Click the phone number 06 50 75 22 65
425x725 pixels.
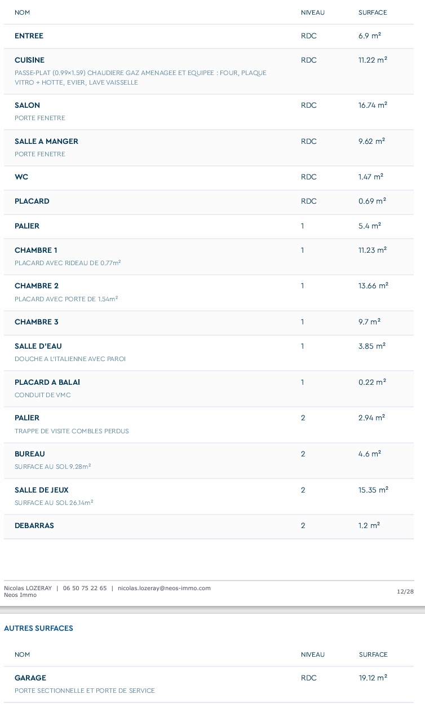(85, 588)
